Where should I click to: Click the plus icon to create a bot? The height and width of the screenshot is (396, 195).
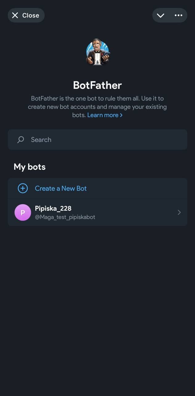22,188
